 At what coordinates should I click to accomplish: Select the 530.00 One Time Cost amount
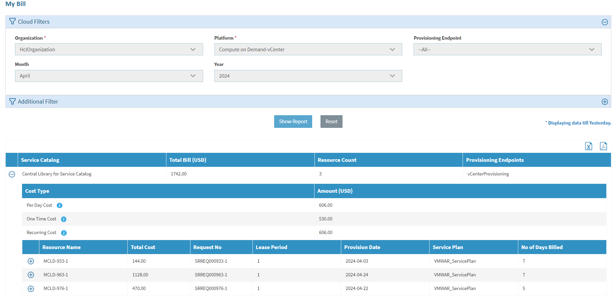[326, 219]
